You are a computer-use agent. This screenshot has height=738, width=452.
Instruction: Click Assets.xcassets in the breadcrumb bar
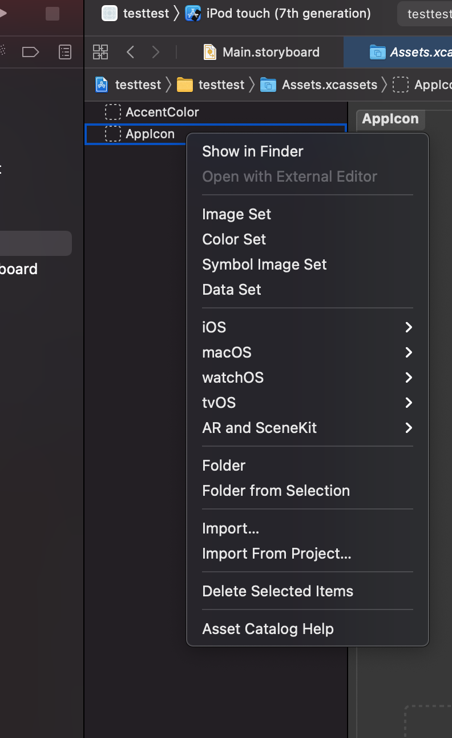pyautogui.click(x=329, y=85)
